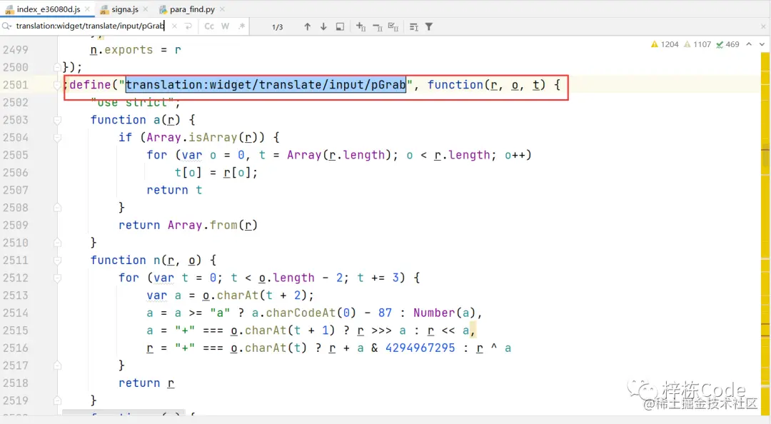Close the index_e36080d.js tab
This screenshot has width=771, height=424.
click(87, 9)
